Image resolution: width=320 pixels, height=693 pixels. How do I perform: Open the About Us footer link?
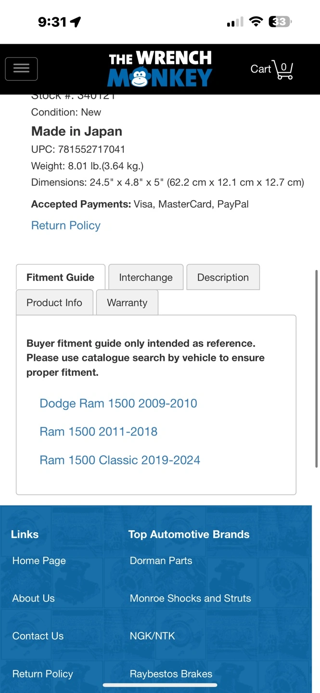[34, 598]
